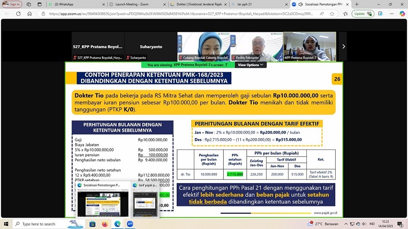The width and height of the screenshot is (408, 229).
Task: Add page to favorites star icon
Action: click(332, 14)
